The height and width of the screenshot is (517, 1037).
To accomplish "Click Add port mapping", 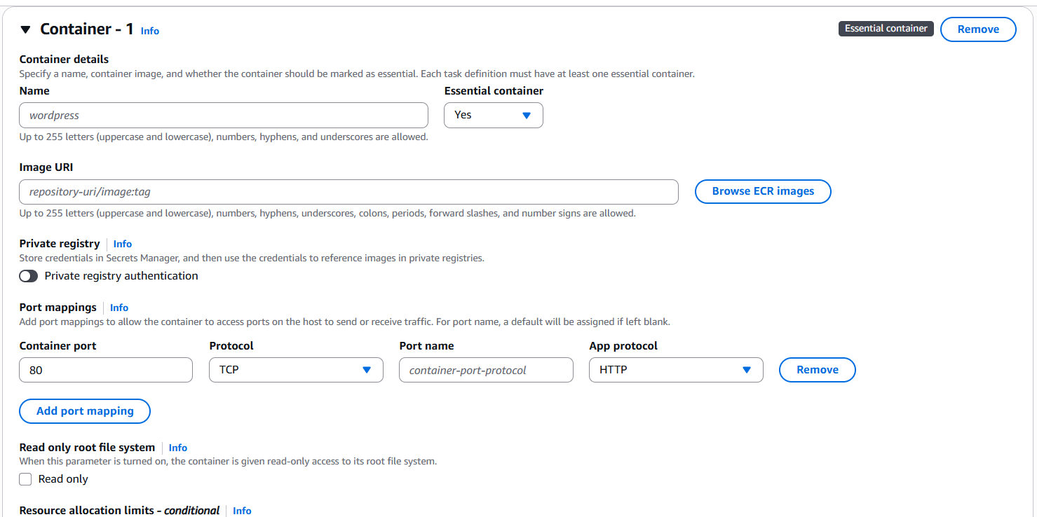I will tap(84, 411).
